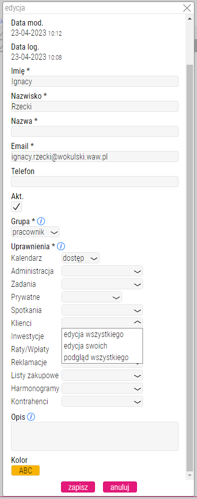Collapse the open Klienci dropdown

[x=102, y=322]
